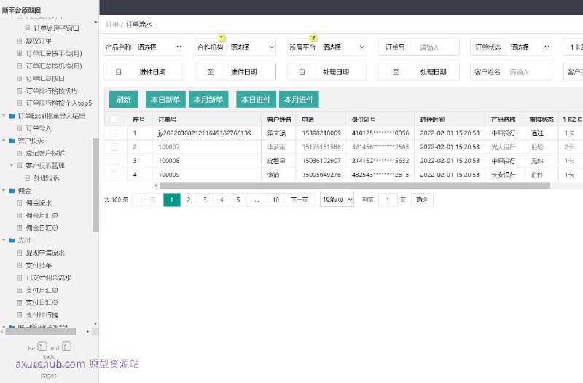Click page icon beside 登记客户投诉
Viewport: 583px width, 383px height.
click(20, 153)
